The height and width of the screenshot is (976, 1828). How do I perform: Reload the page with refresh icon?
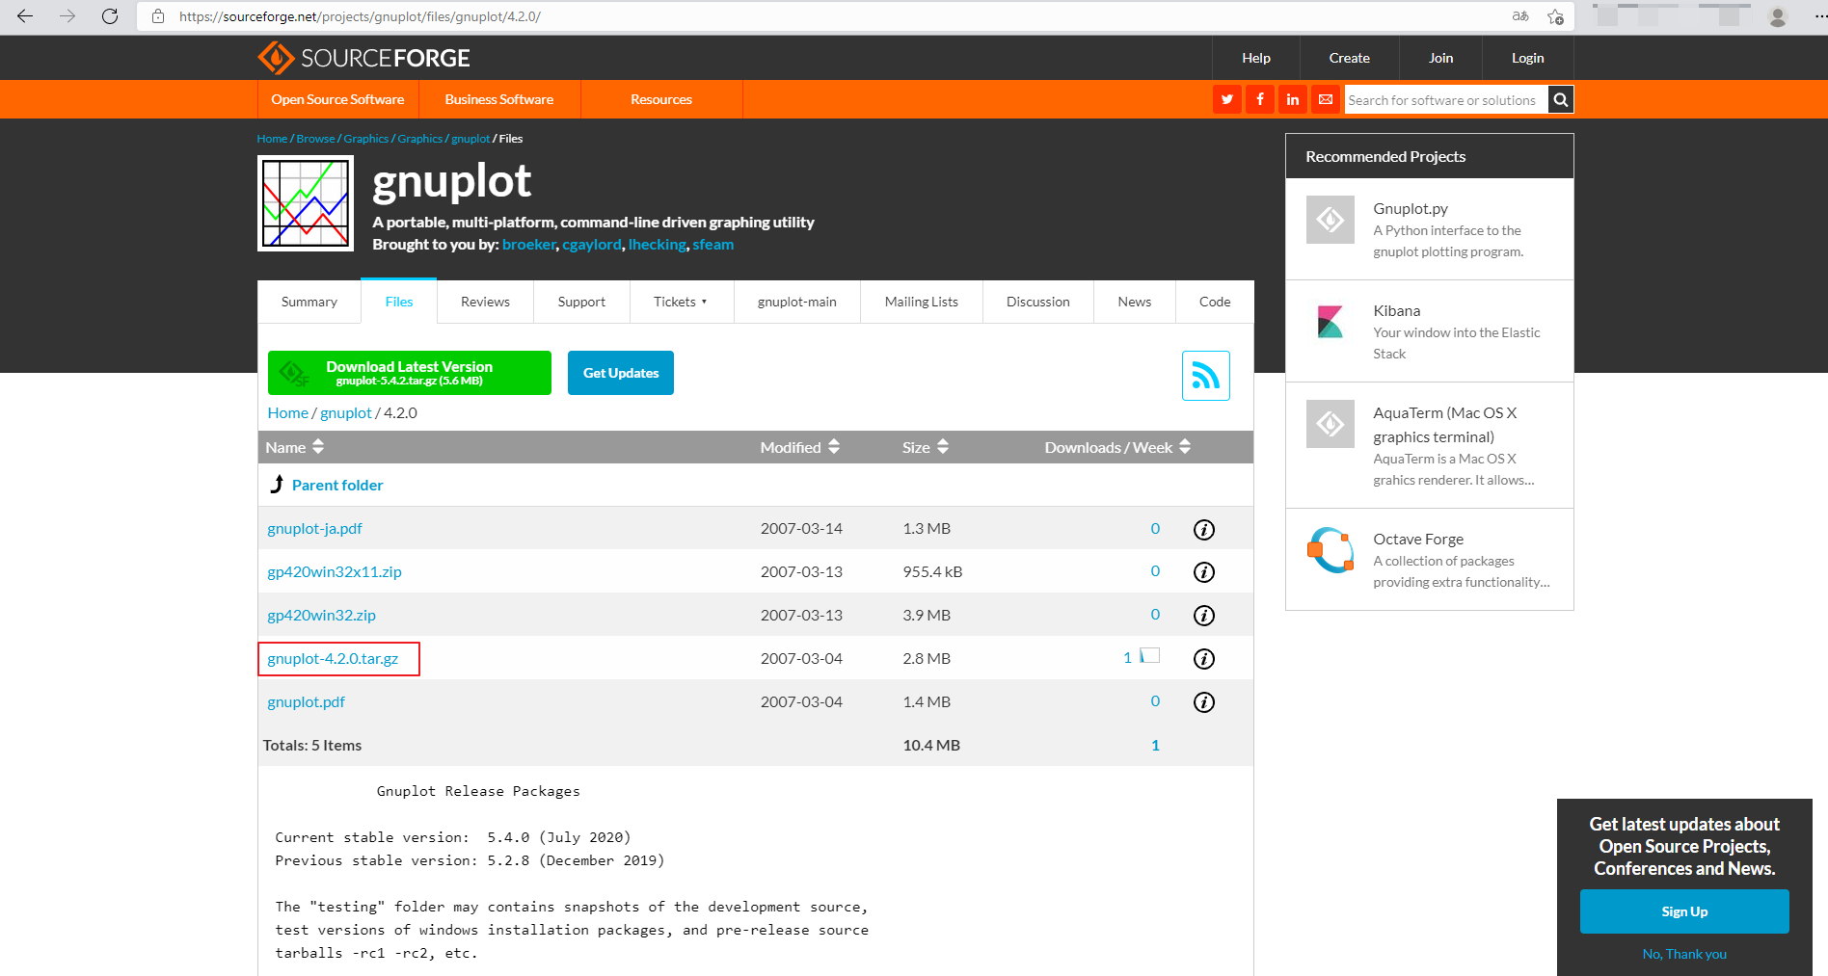click(110, 16)
